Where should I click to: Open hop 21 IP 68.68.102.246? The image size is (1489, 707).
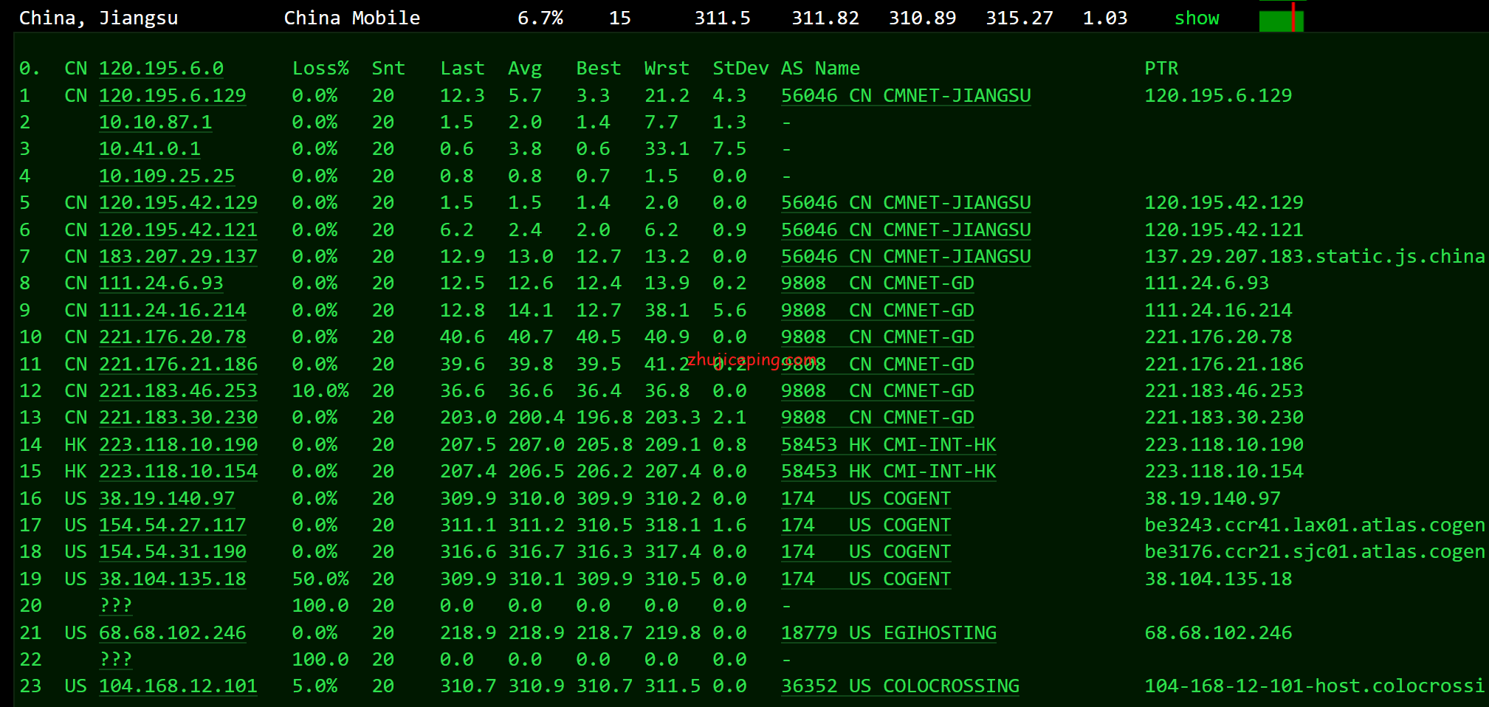(x=172, y=633)
